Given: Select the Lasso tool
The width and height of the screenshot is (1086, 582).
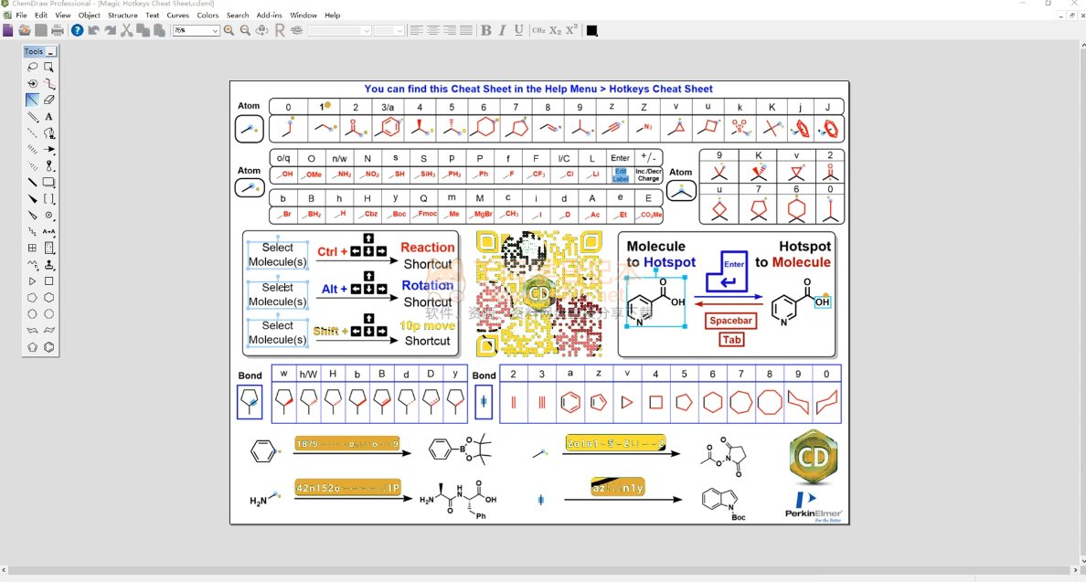Looking at the screenshot, I should [x=33, y=67].
